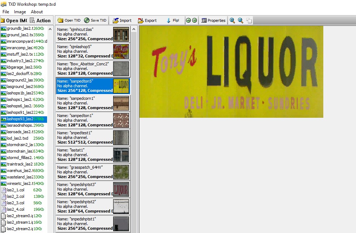Select las2_stream2 file
The height and width of the screenshot is (233, 356).
pos(24,229)
